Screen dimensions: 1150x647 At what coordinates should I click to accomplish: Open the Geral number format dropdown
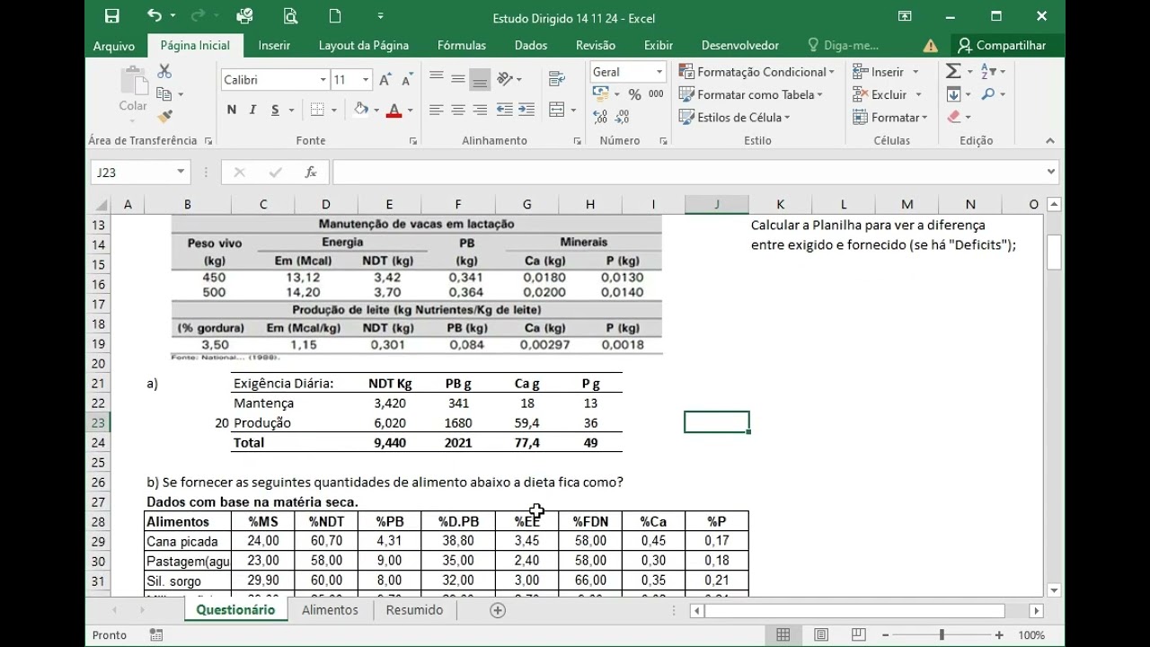click(659, 72)
